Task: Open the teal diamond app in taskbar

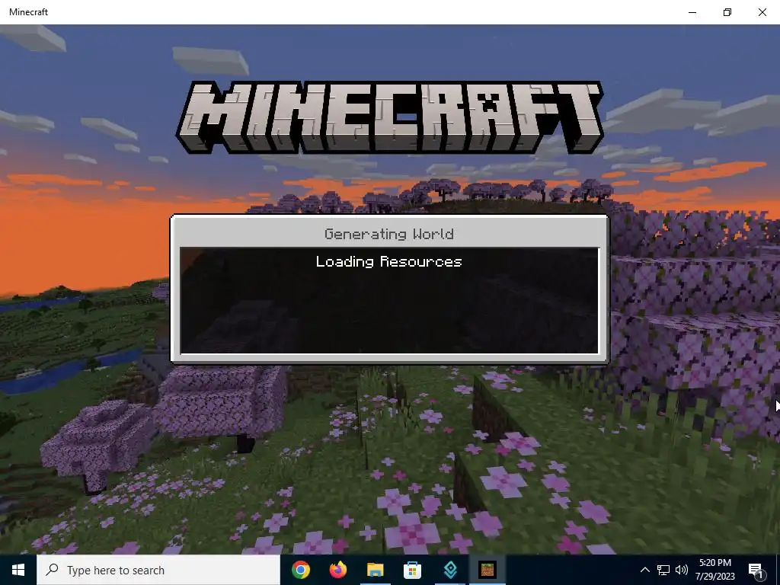Action: [x=449, y=570]
